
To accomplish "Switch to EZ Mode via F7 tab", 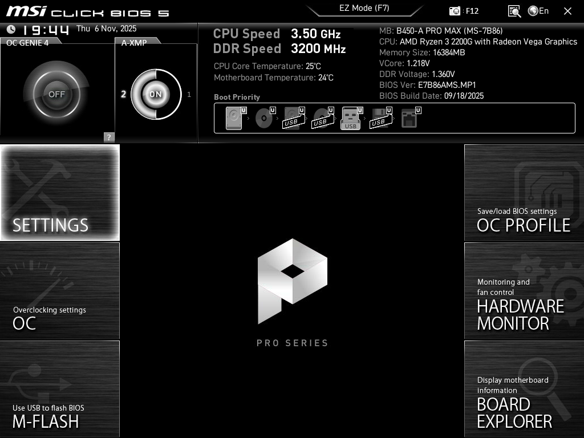I will [364, 9].
